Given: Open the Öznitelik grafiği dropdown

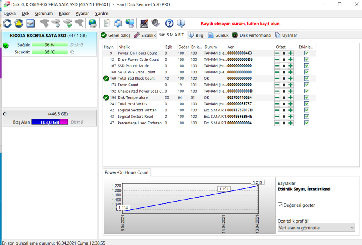Looking at the screenshot, I should [316, 228].
